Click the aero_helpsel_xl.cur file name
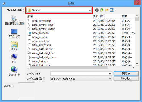 (44, 57)
